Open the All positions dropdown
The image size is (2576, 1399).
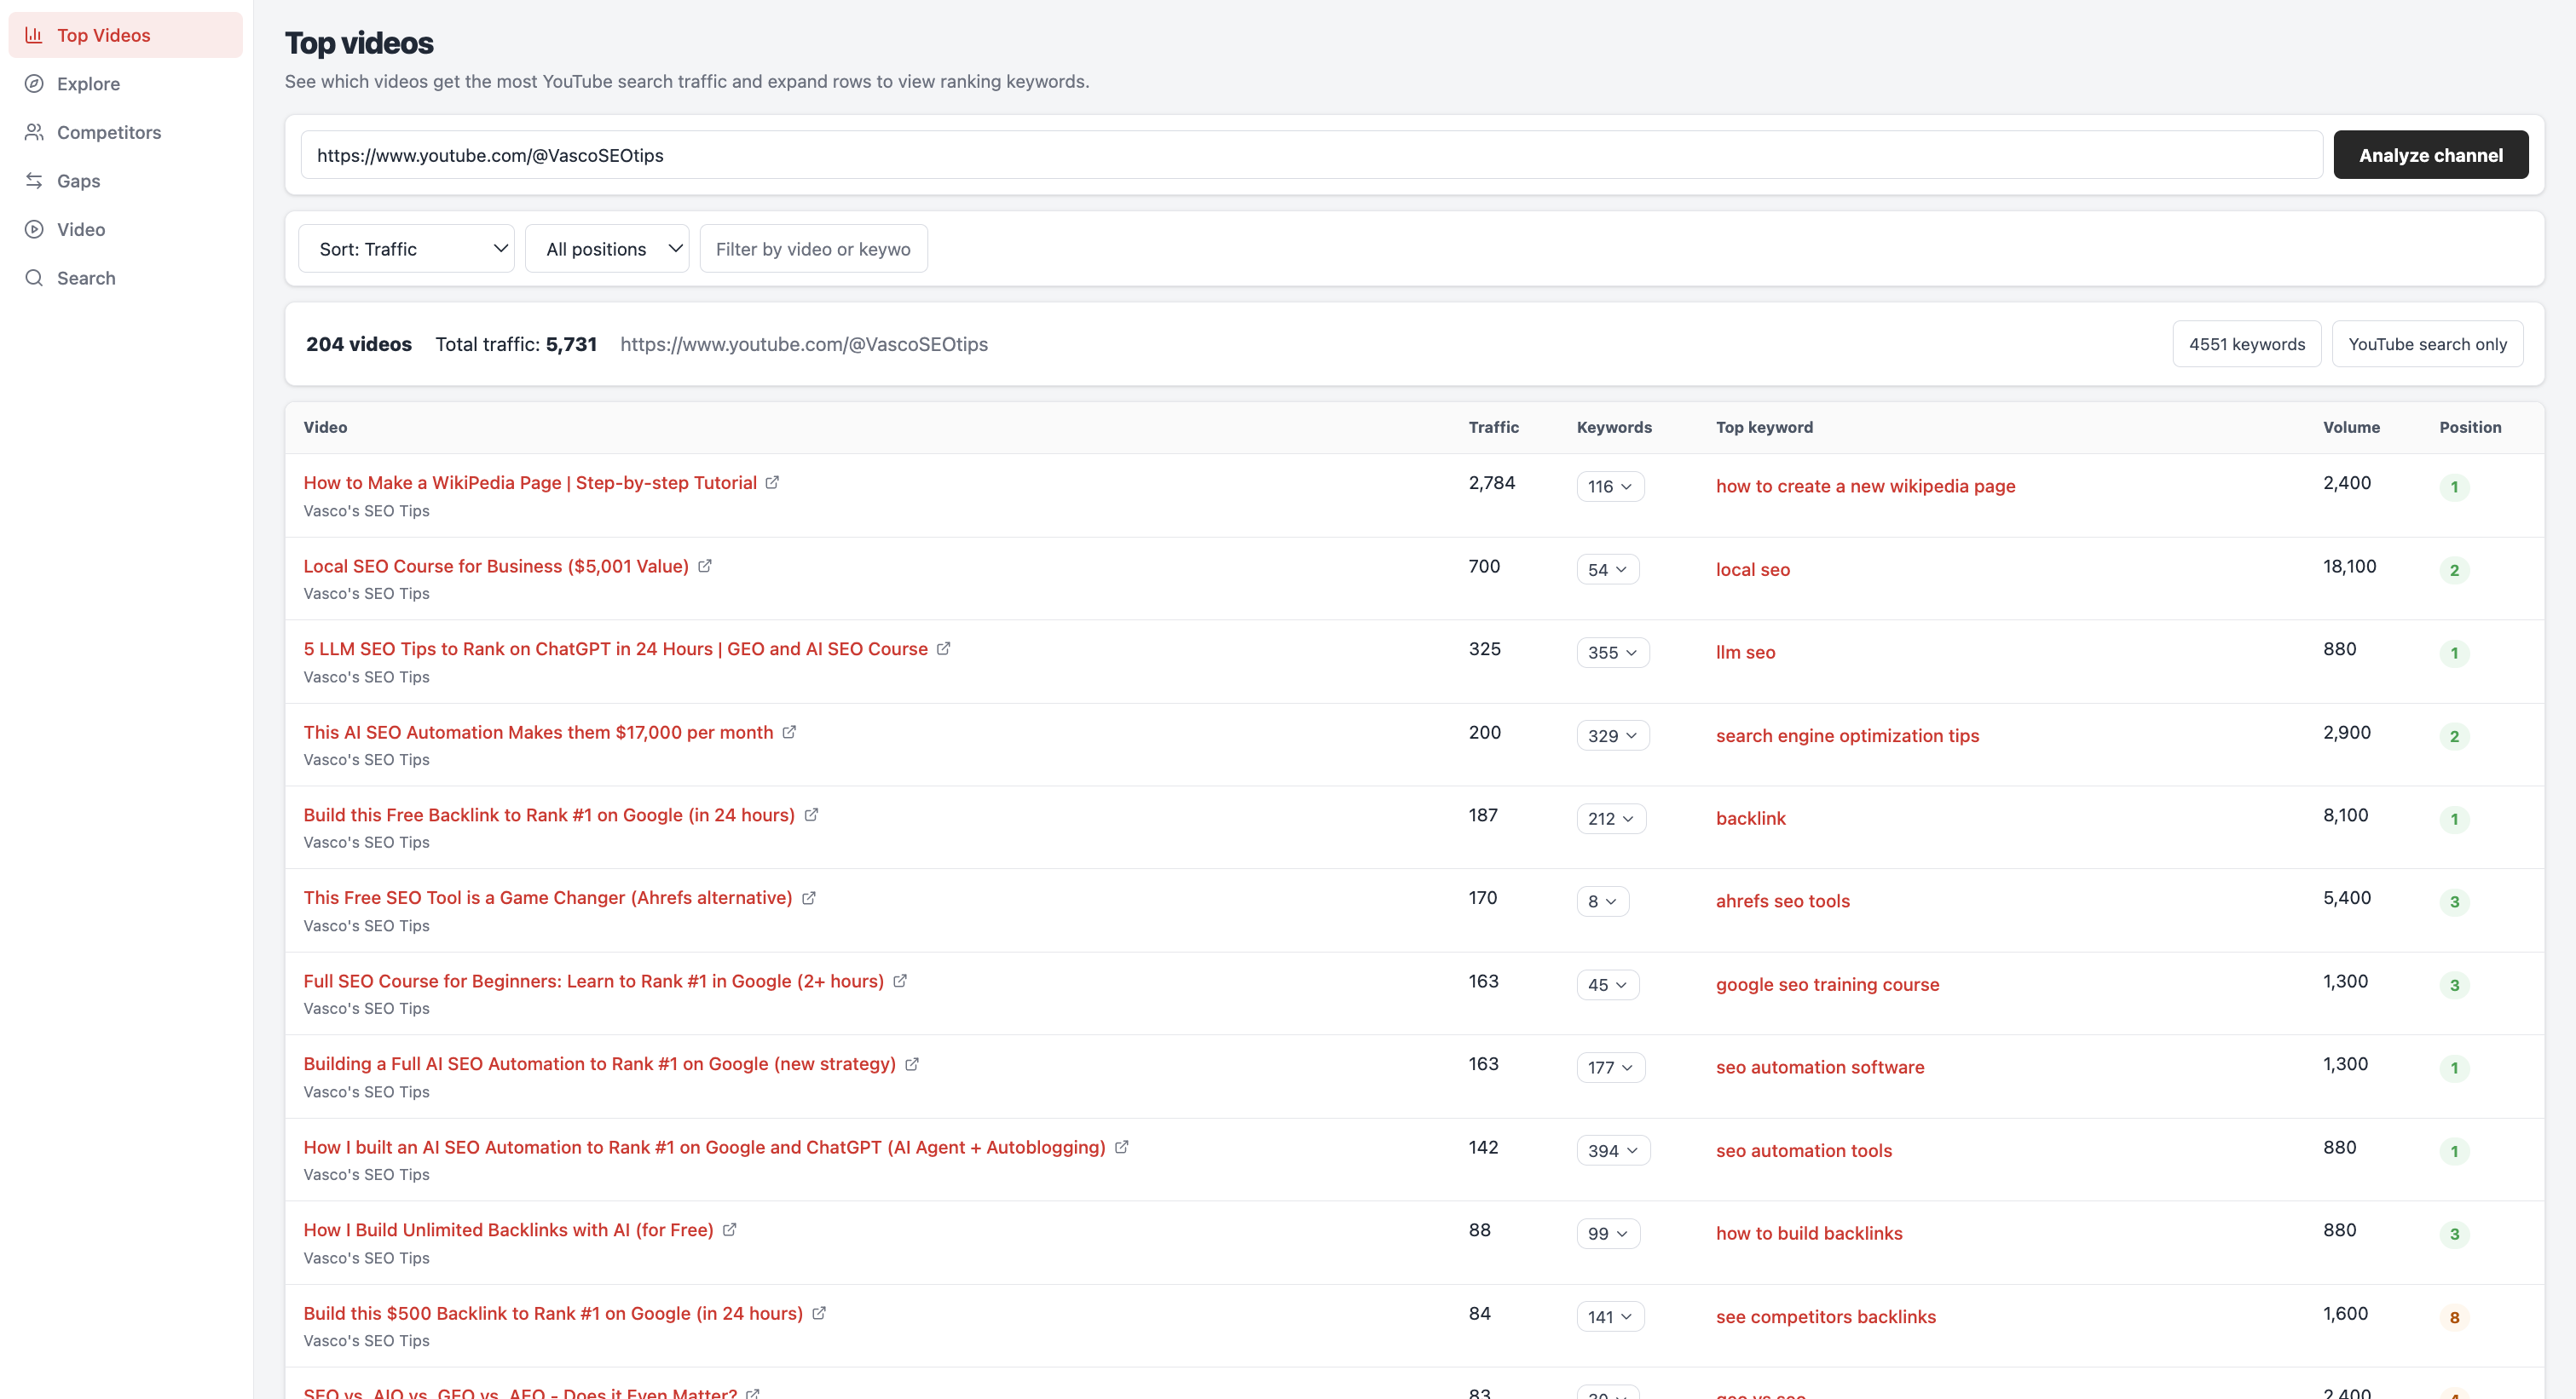(607, 249)
